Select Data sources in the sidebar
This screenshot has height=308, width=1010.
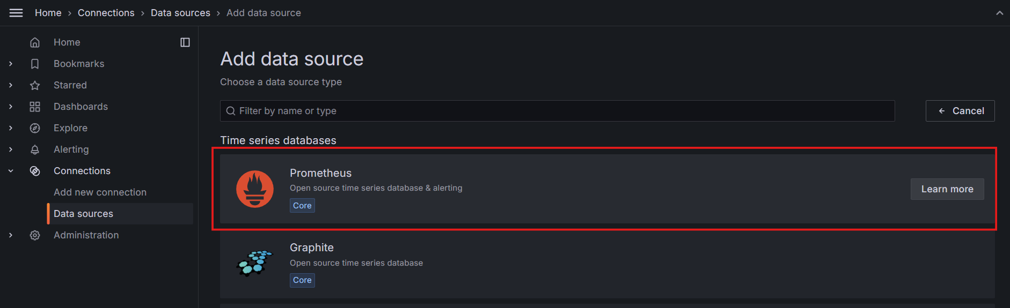[84, 214]
